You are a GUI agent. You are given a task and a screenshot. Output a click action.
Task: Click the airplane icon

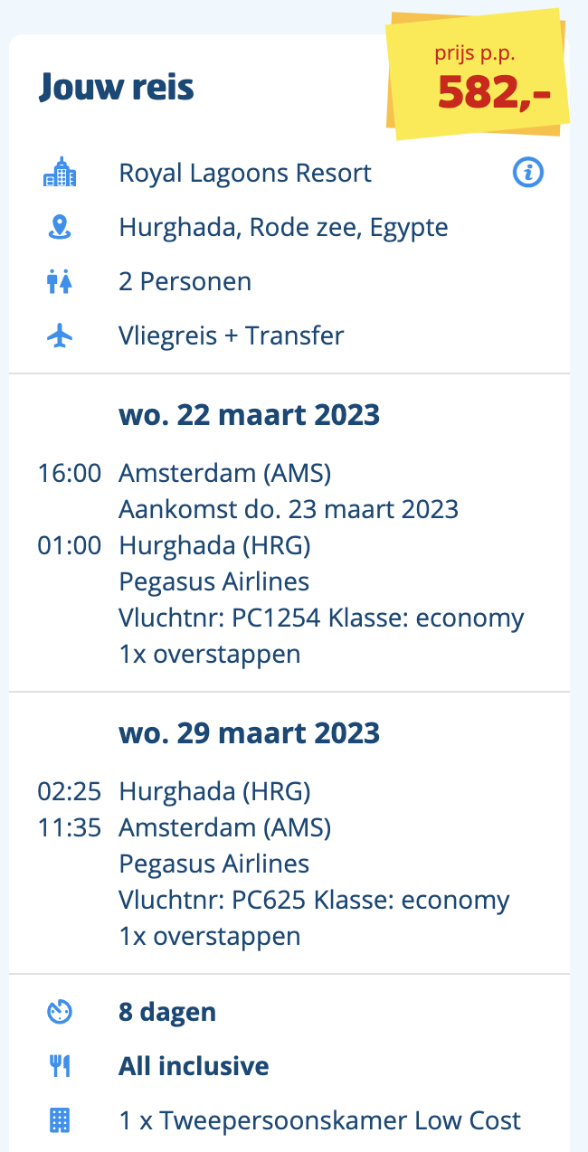[x=60, y=335]
